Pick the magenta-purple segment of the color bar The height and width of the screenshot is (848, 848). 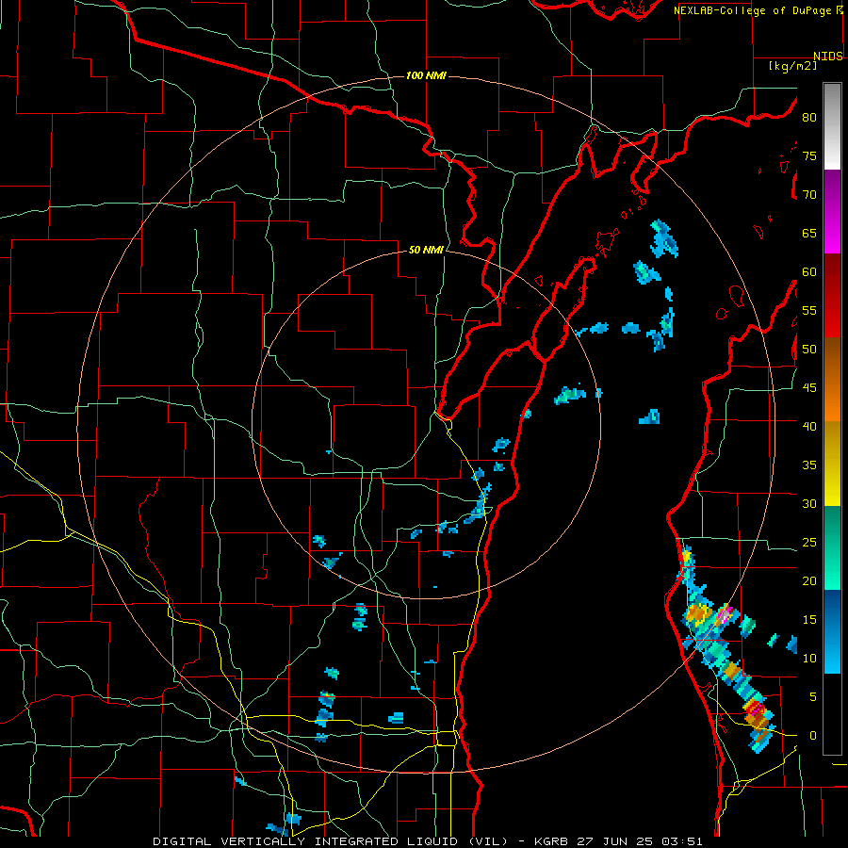point(832,212)
